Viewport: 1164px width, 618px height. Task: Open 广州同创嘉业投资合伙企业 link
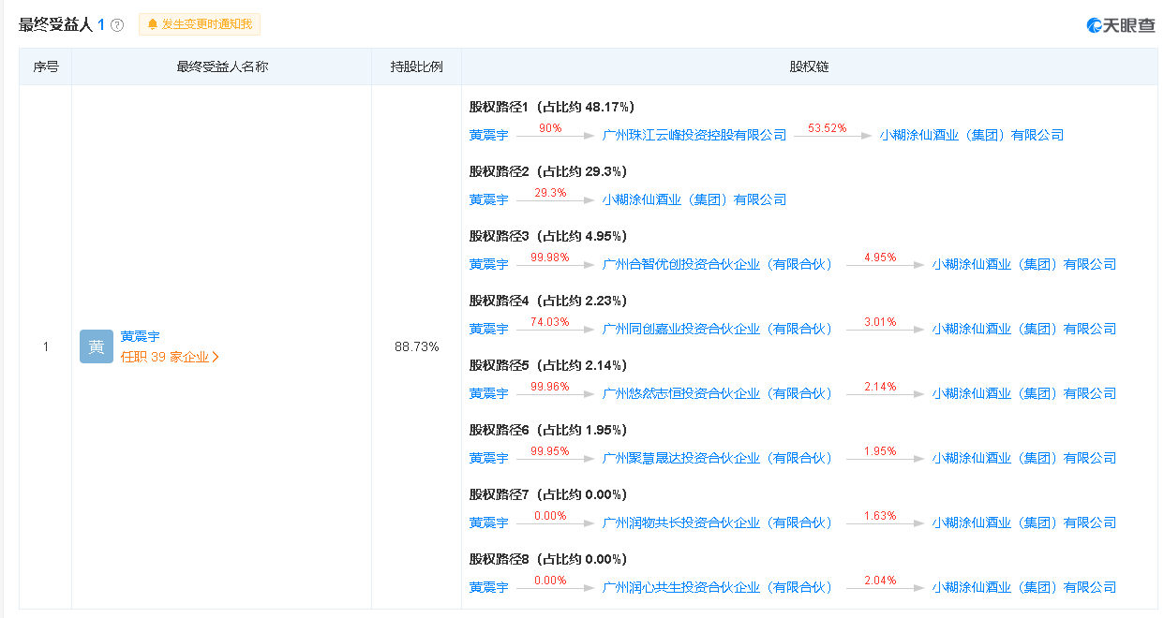click(x=719, y=329)
